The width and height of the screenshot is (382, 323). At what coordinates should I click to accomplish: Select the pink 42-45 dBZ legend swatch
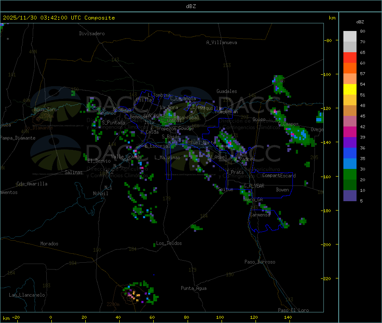tap(350, 121)
